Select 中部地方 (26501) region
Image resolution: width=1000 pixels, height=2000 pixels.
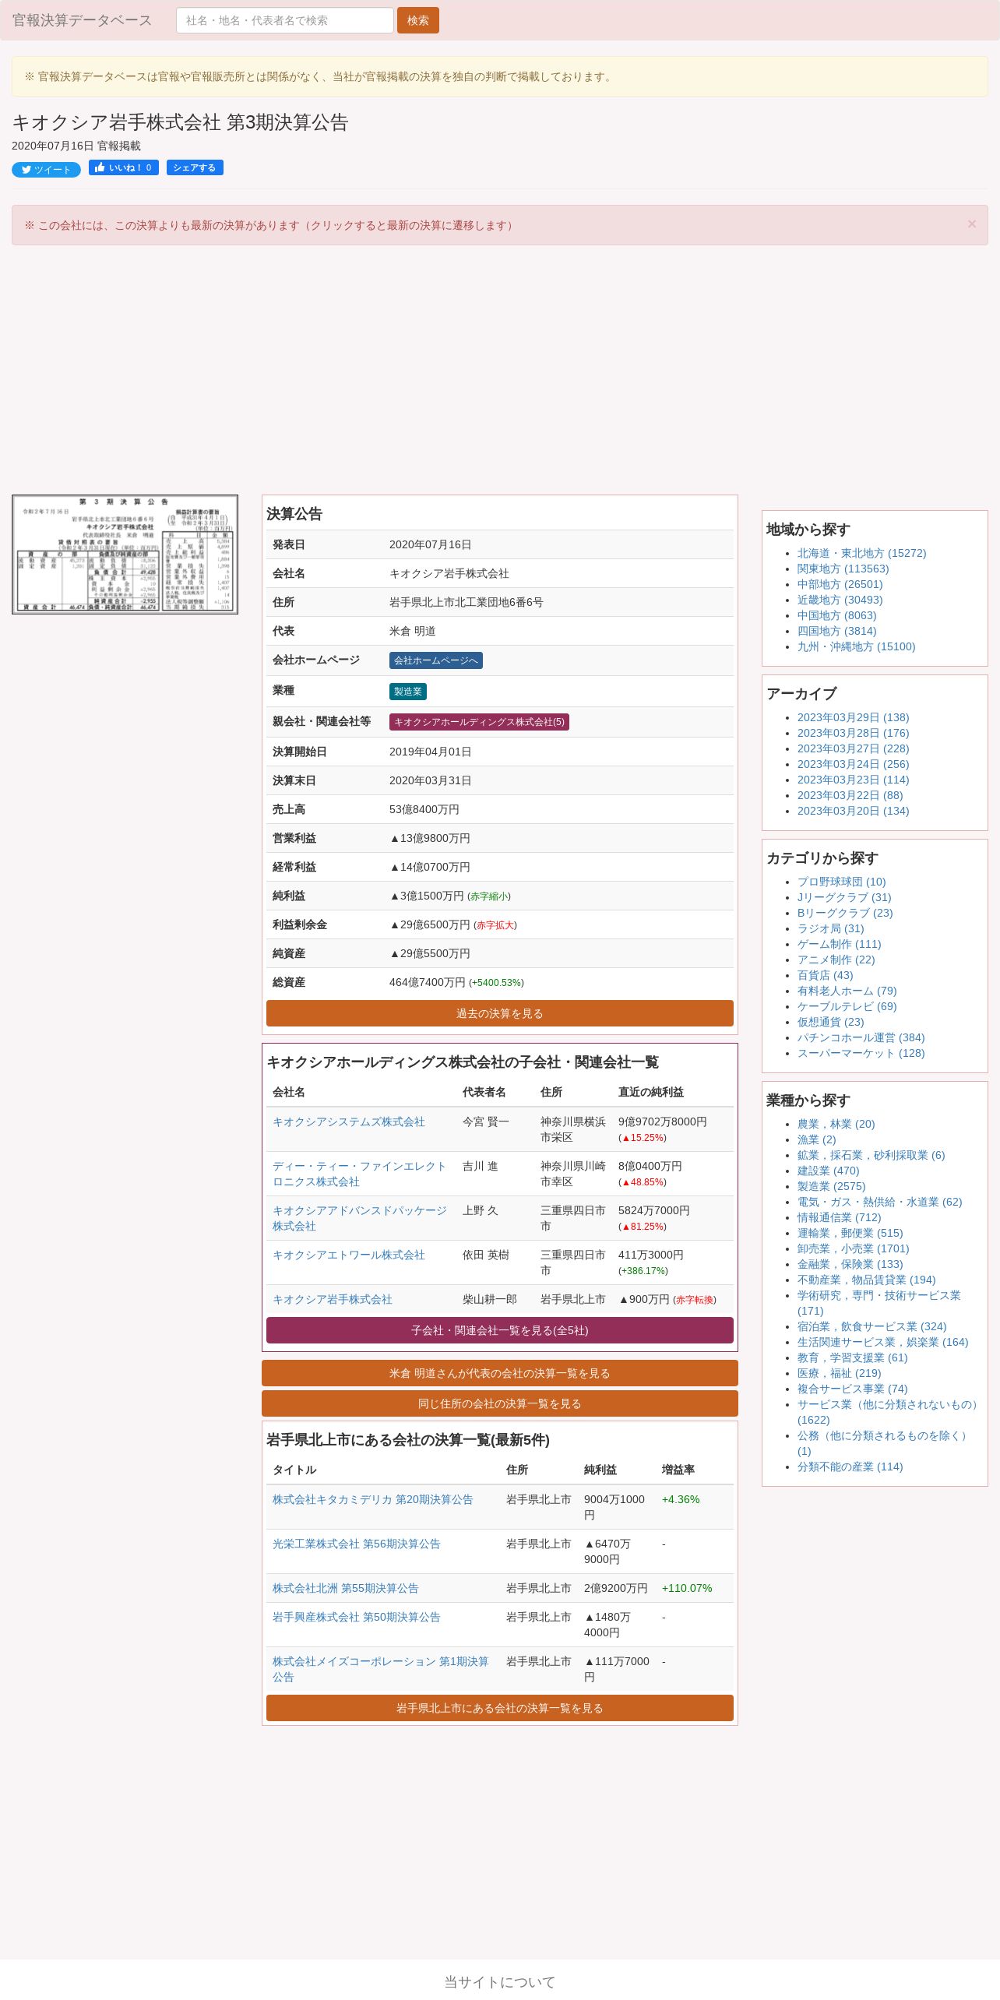click(840, 584)
